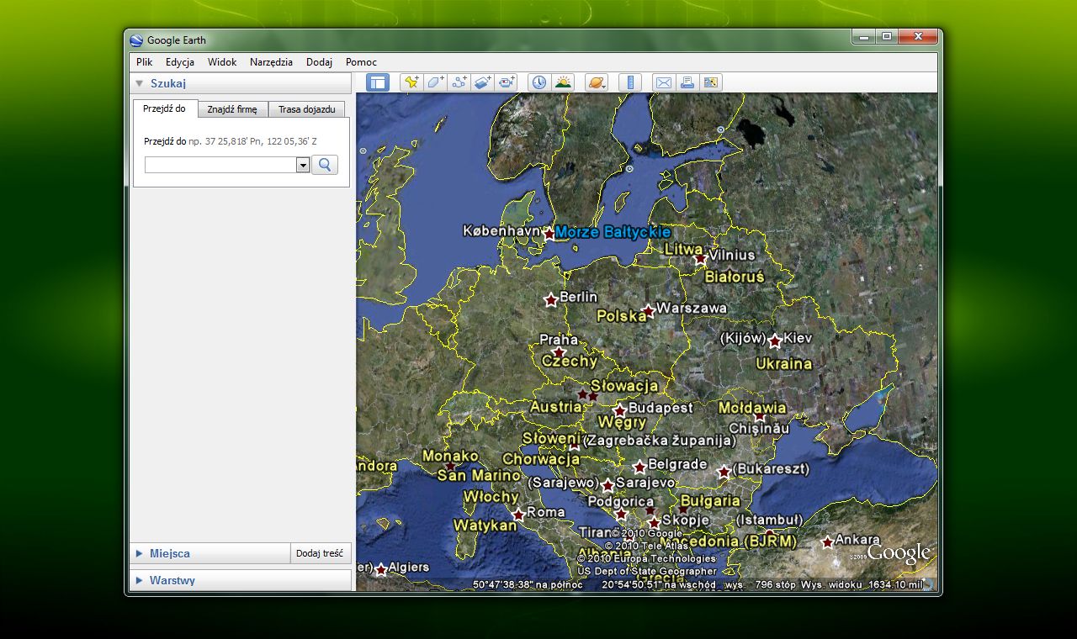The height and width of the screenshot is (639, 1077).
Task: Click the Bułgaria country label
Action: pyautogui.click(x=710, y=501)
